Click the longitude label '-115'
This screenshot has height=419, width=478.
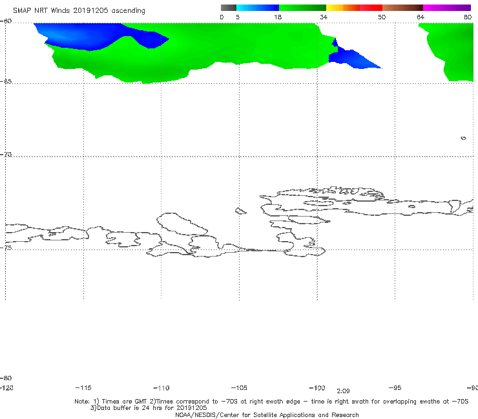(83, 387)
